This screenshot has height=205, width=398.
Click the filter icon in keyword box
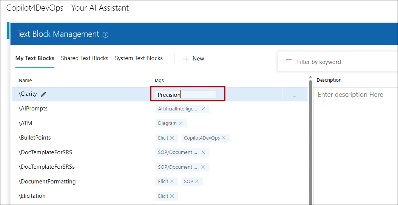(x=288, y=62)
